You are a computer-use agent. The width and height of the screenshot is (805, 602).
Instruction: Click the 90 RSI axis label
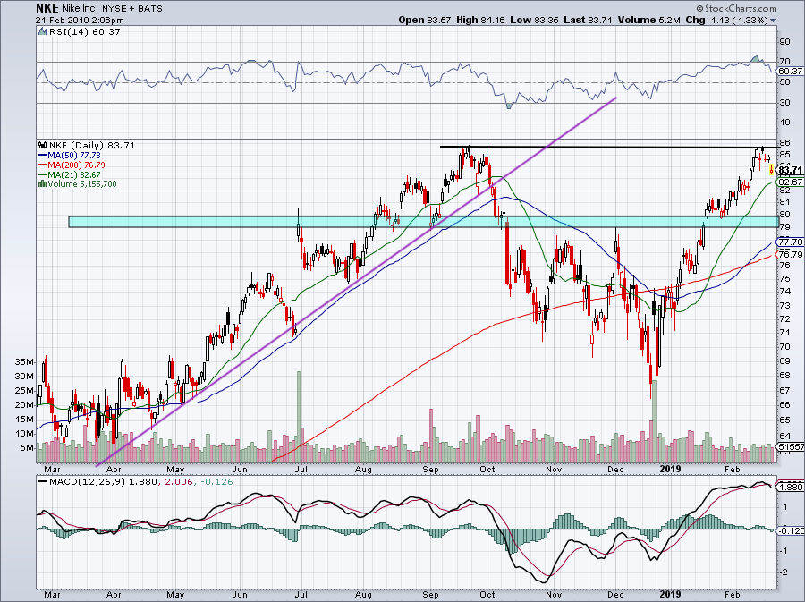click(785, 41)
